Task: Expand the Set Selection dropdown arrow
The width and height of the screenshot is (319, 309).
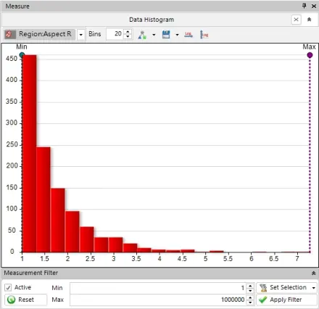Action: click(x=314, y=288)
